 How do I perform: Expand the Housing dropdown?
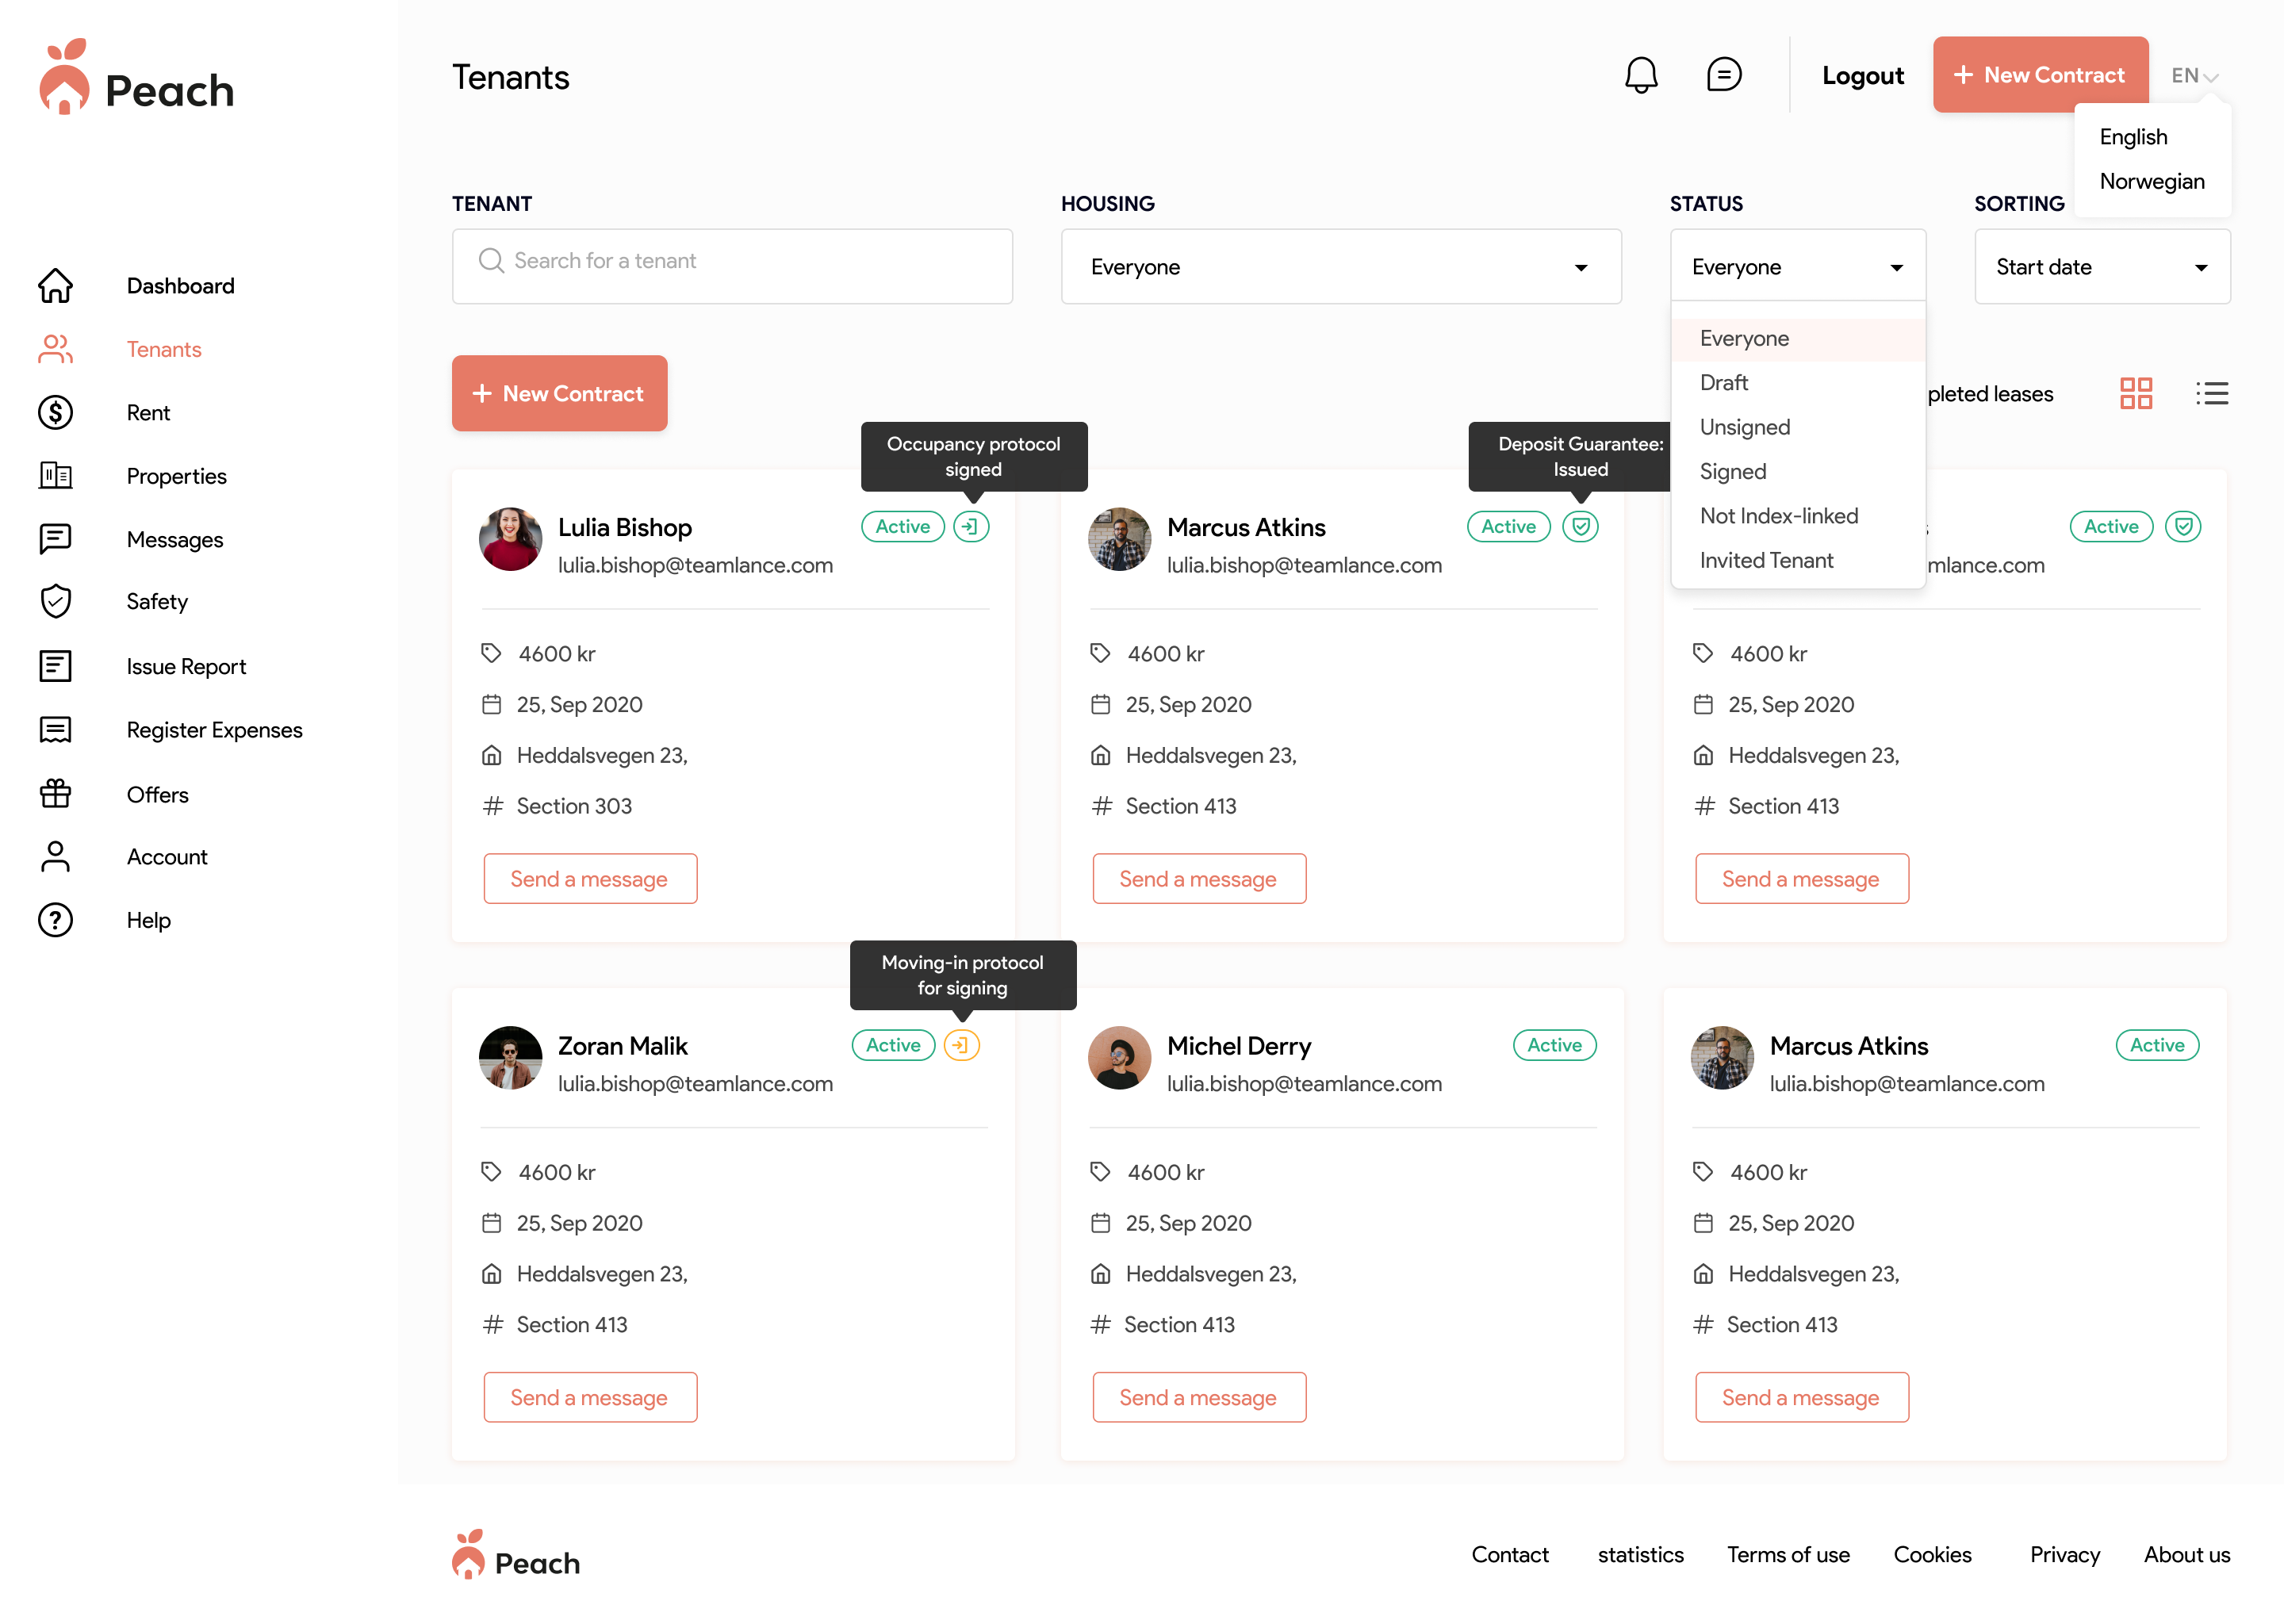1340,267
